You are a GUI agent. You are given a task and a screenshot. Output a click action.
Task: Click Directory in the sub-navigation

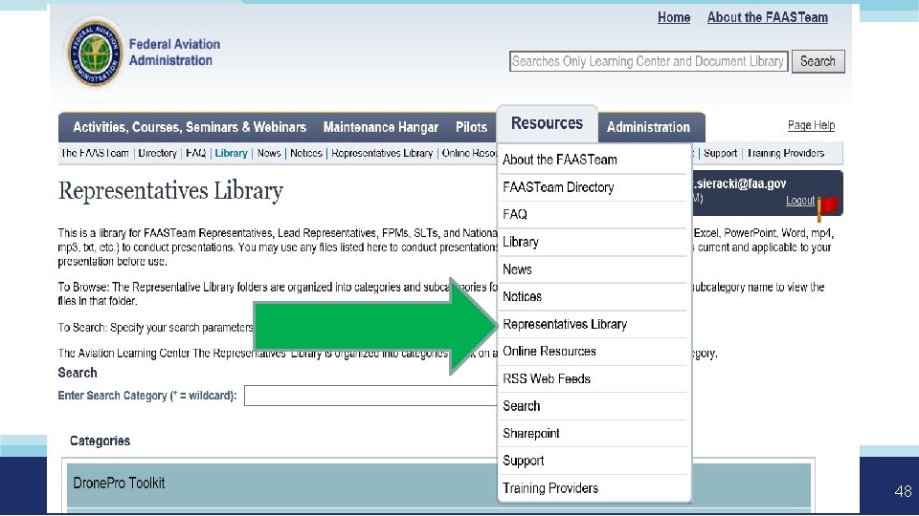pyautogui.click(x=158, y=153)
